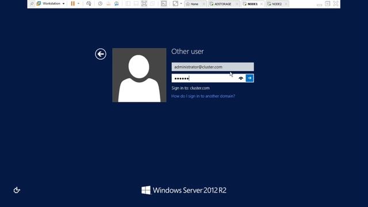368x207 pixels.
Task: Click the thumbnail bar view icon
Action: click(136, 3)
